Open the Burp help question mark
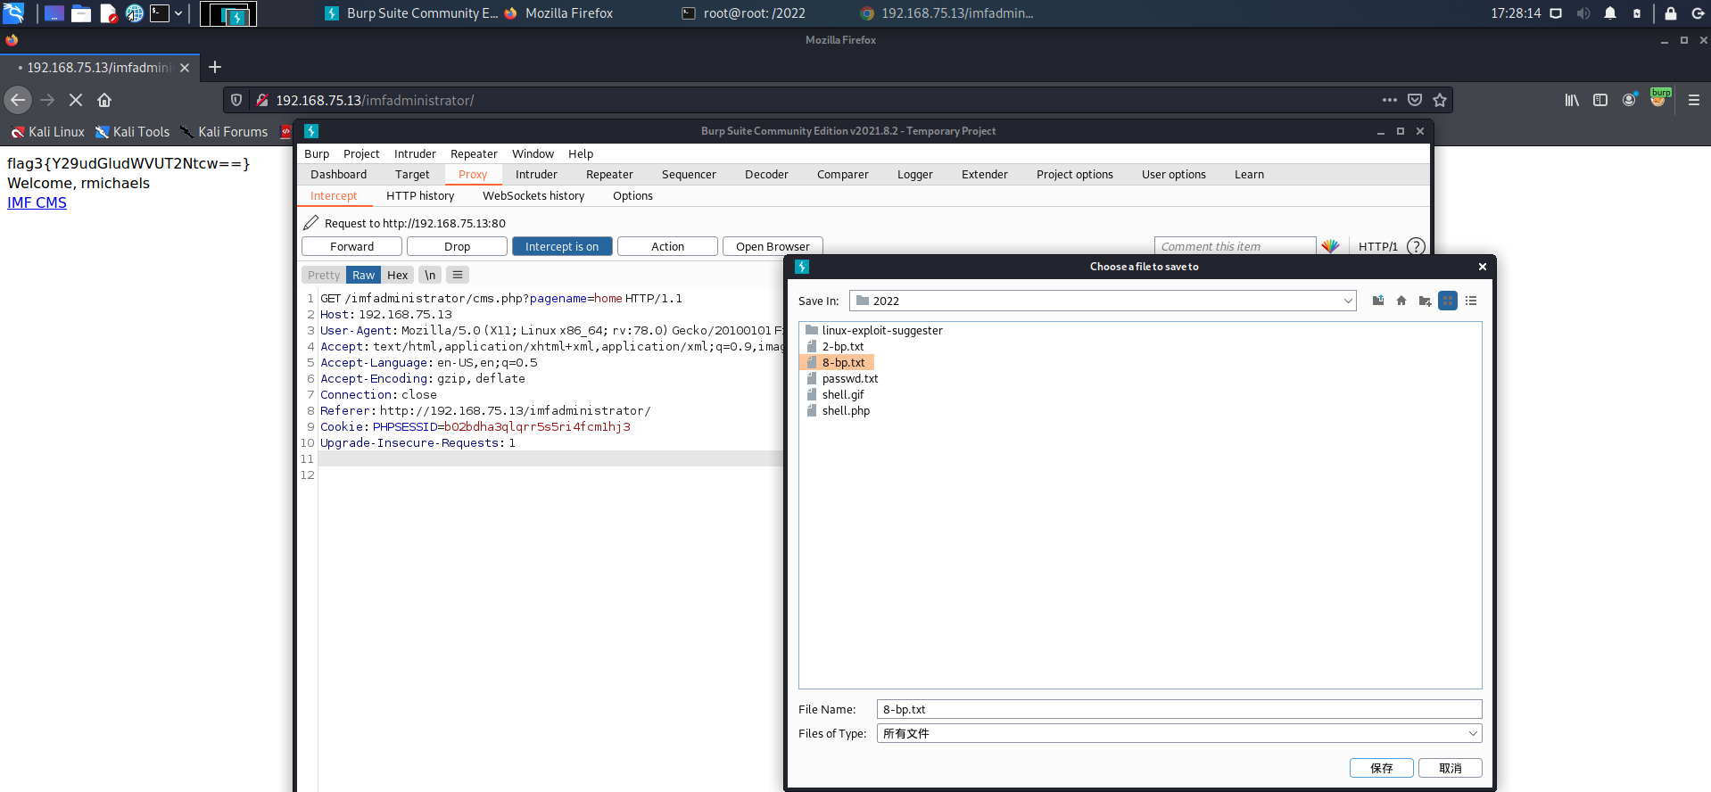The width and height of the screenshot is (1711, 792). click(1416, 246)
